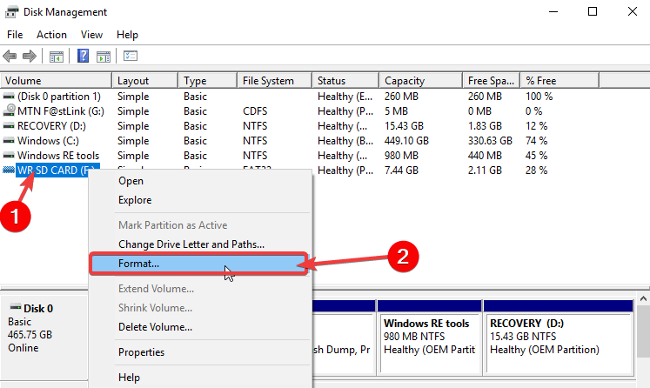Click the blue Help question mark icon
Image resolution: width=650 pixels, height=388 pixels.
84,57
